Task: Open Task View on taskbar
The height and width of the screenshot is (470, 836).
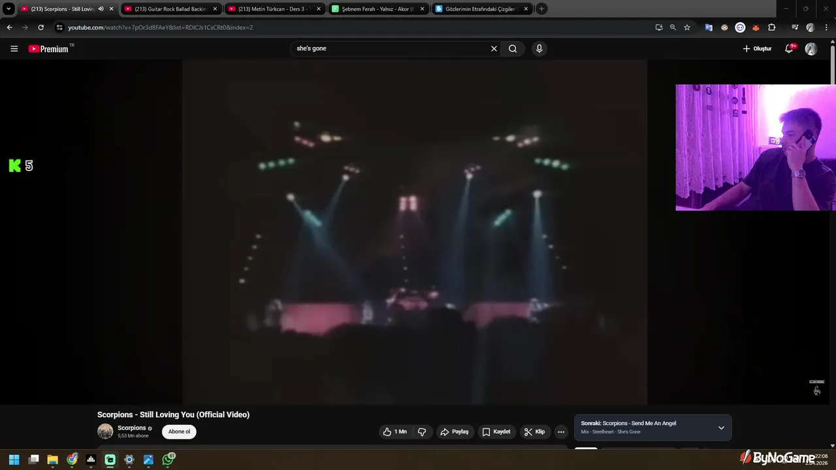Action: pyautogui.click(x=34, y=460)
